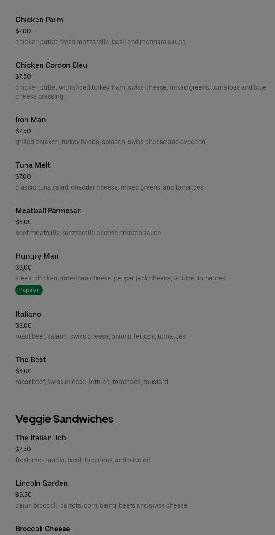Open the Chicken Parm menu item
Viewport: 275px width, 535px height.
coord(39,20)
